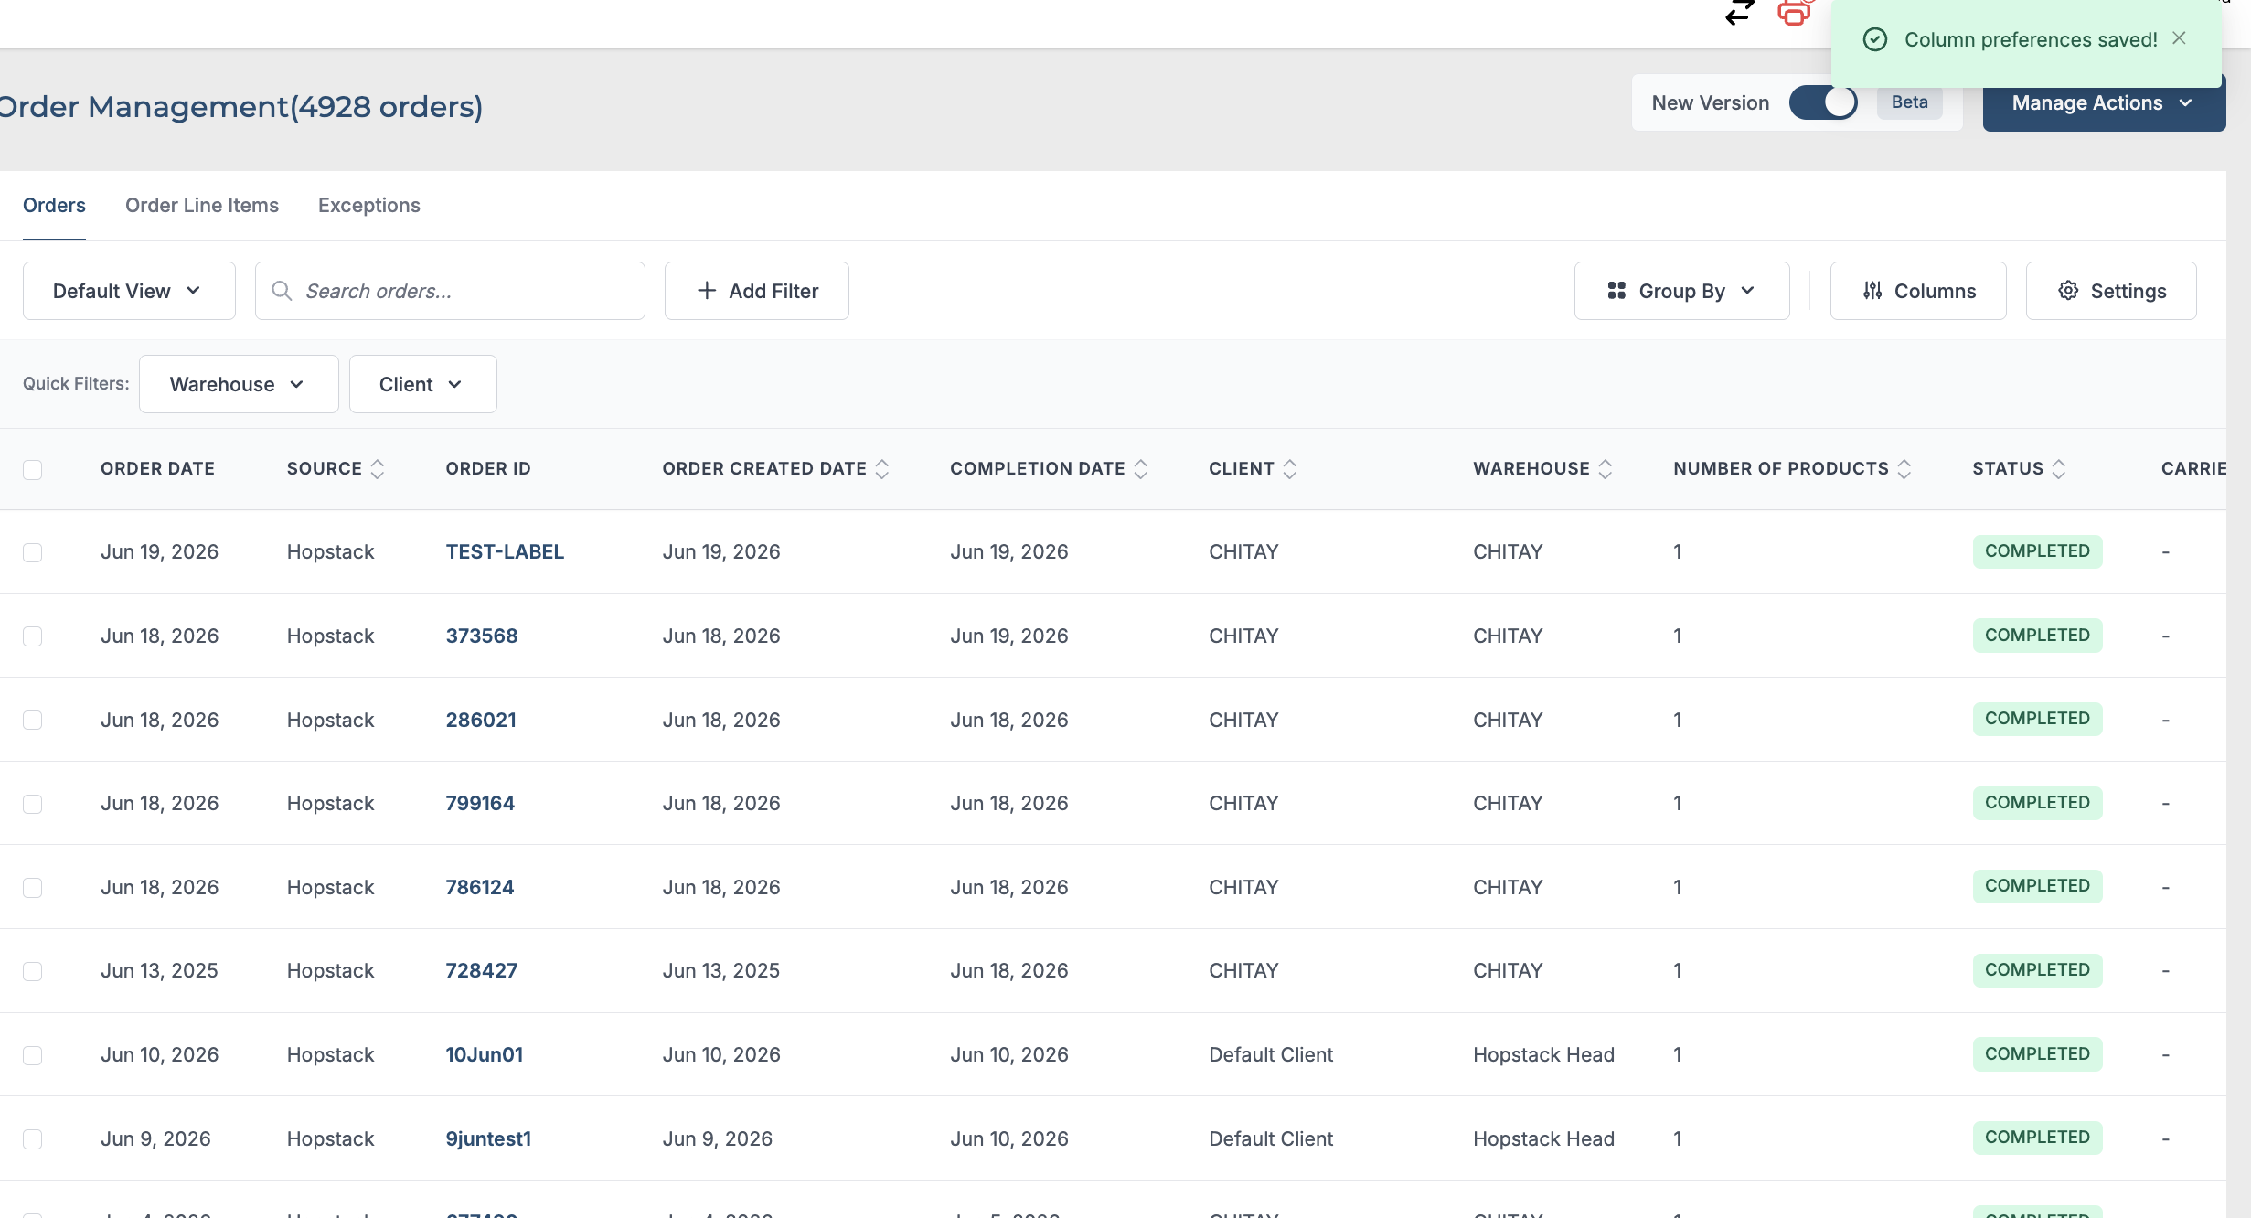The height and width of the screenshot is (1218, 2251).
Task: Dismiss the Column preferences saved notification
Action: 2180,38
